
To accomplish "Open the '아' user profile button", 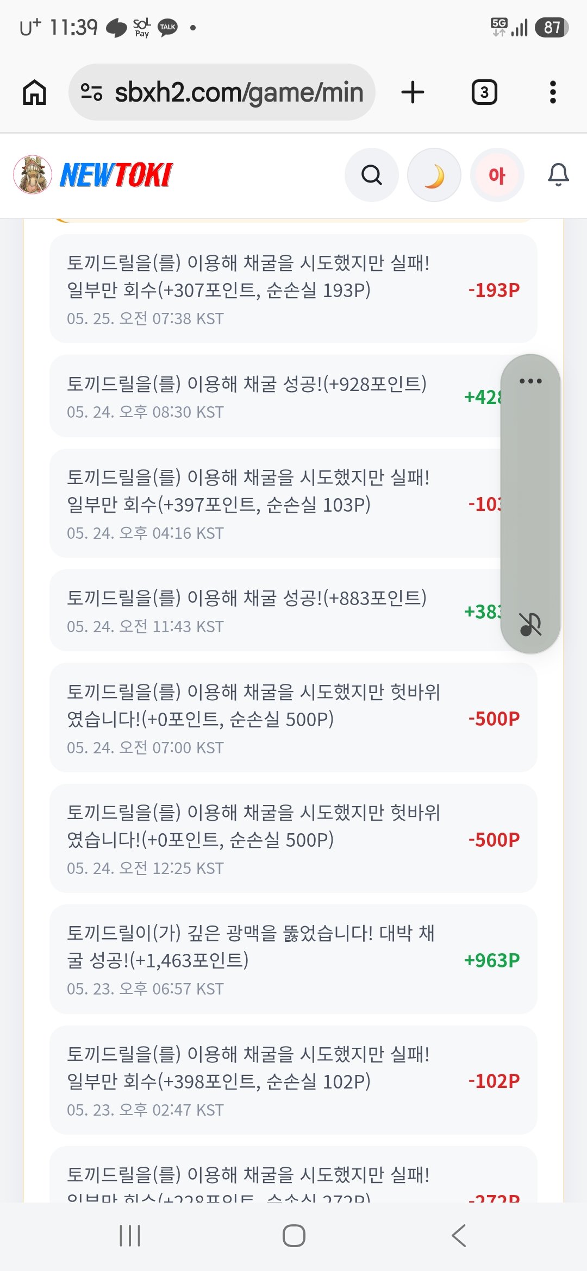I will 497,175.
